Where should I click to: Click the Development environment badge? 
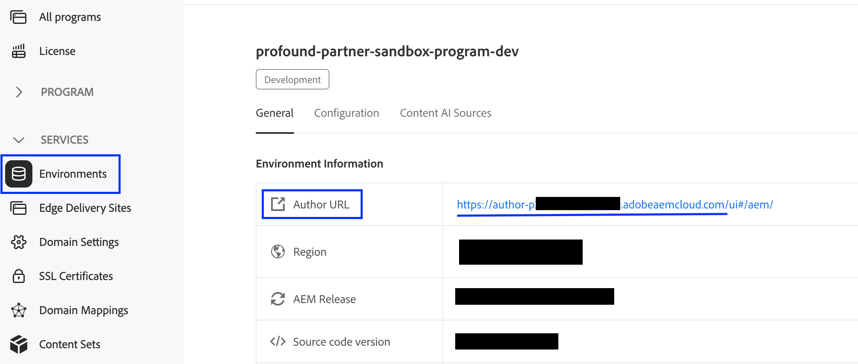coord(292,80)
